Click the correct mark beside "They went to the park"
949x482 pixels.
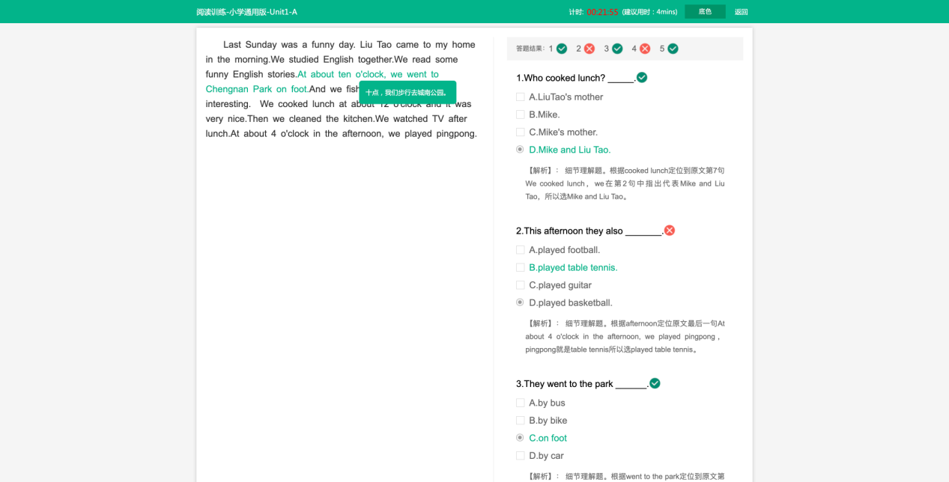tap(655, 383)
